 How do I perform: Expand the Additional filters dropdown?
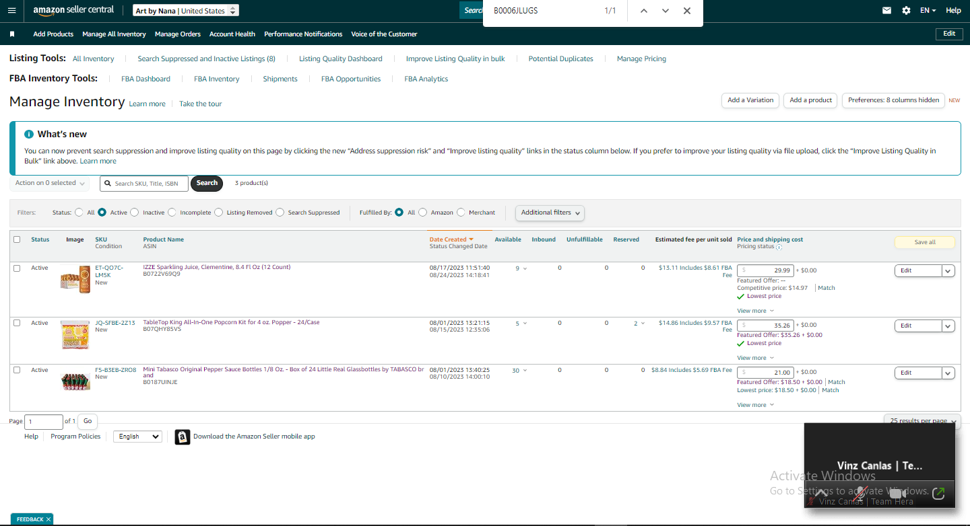pos(550,213)
